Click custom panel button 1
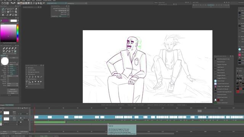The width and height of the screenshot is (244, 137). (x=27, y=77)
